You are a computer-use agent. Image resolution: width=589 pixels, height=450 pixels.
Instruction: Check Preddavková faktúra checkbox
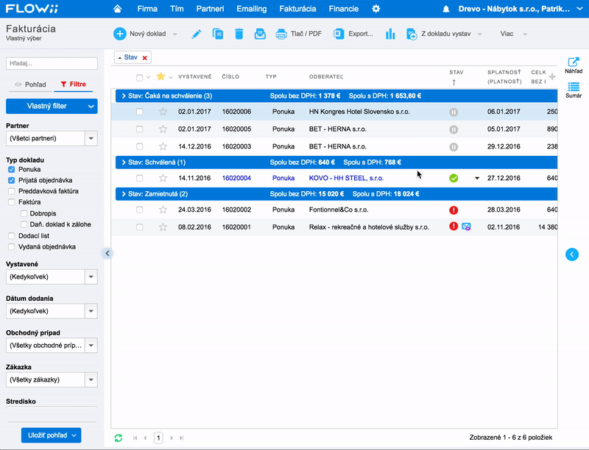pyautogui.click(x=12, y=191)
